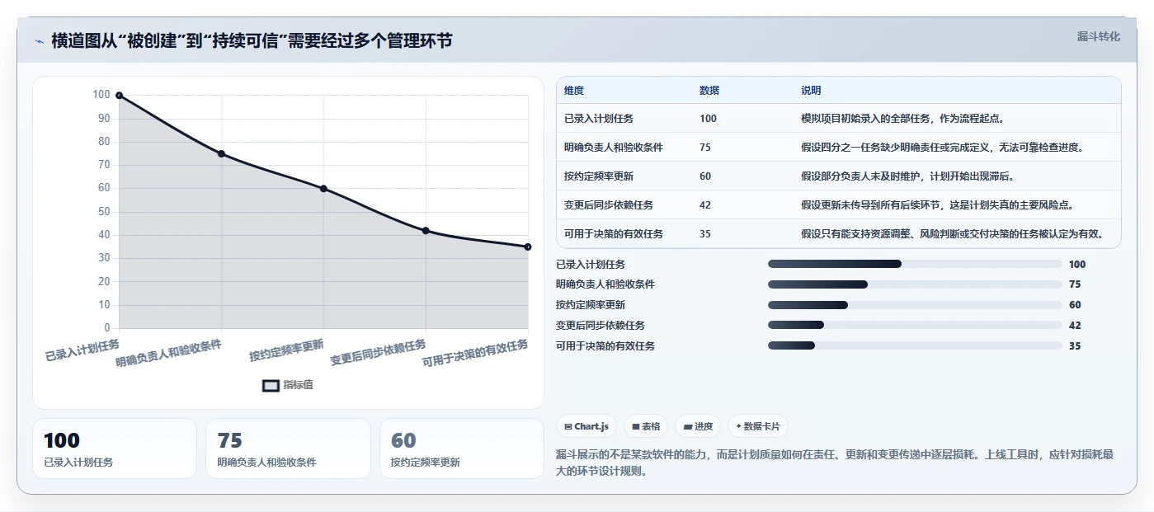Click the chart data point at 60
This screenshot has height=512, width=1154.
click(x=323, y=189)
